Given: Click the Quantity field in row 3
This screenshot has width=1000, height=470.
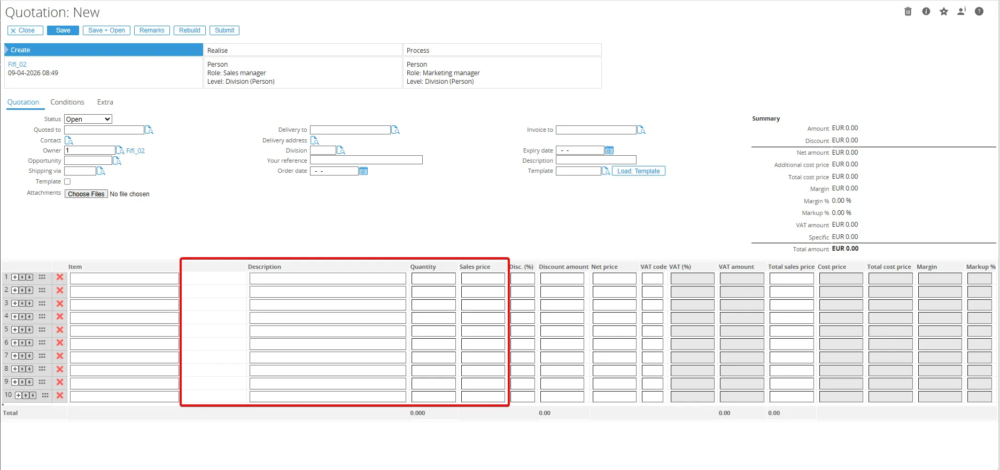Looking at the screenshot, I should click(x=433, y=305).
